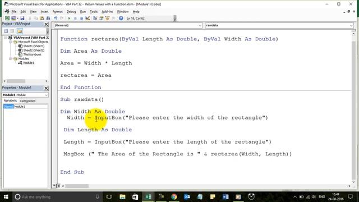
Task: Select Module1 in project tree
Action: pyautogui.click(x=29, y=63)
